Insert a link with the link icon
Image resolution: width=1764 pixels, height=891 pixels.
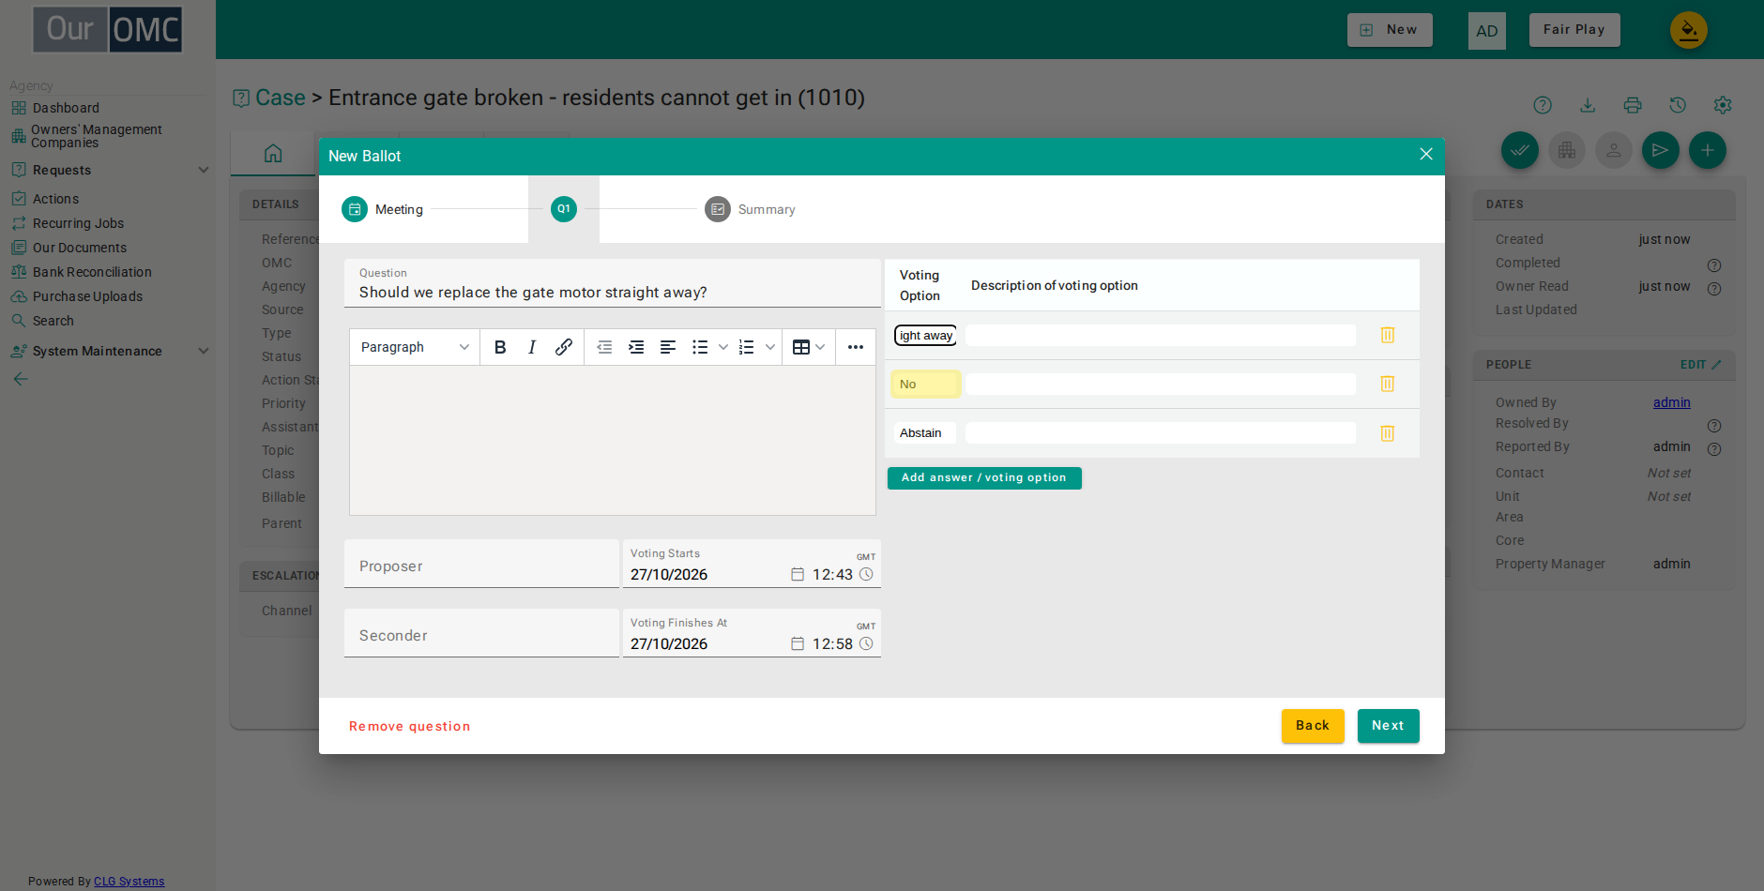coord(564,347)
